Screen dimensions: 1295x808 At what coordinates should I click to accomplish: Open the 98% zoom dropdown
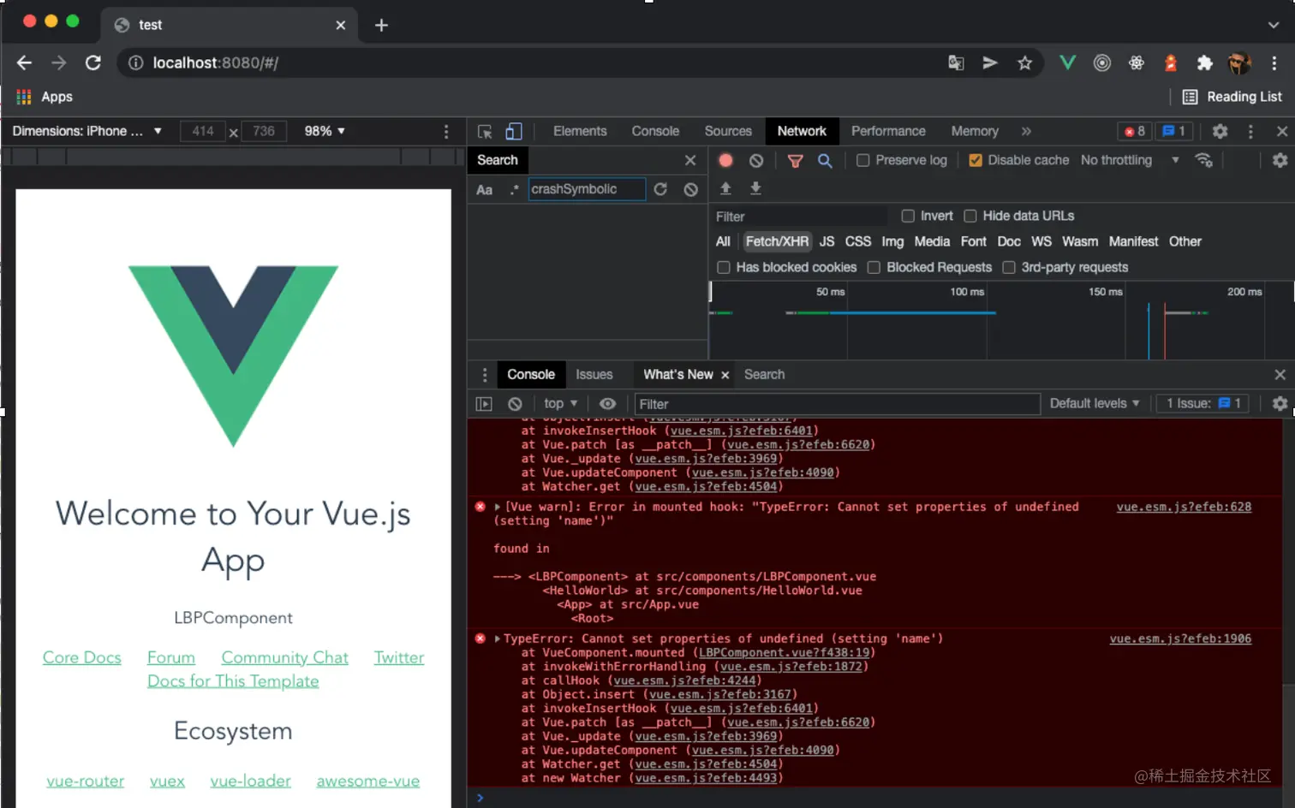coord(325,131)
